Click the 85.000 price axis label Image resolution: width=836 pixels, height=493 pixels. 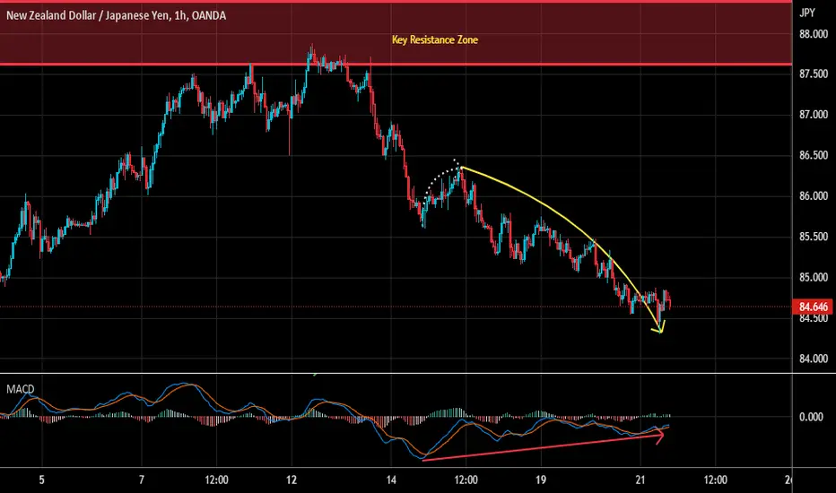click(x=813, y=278)
